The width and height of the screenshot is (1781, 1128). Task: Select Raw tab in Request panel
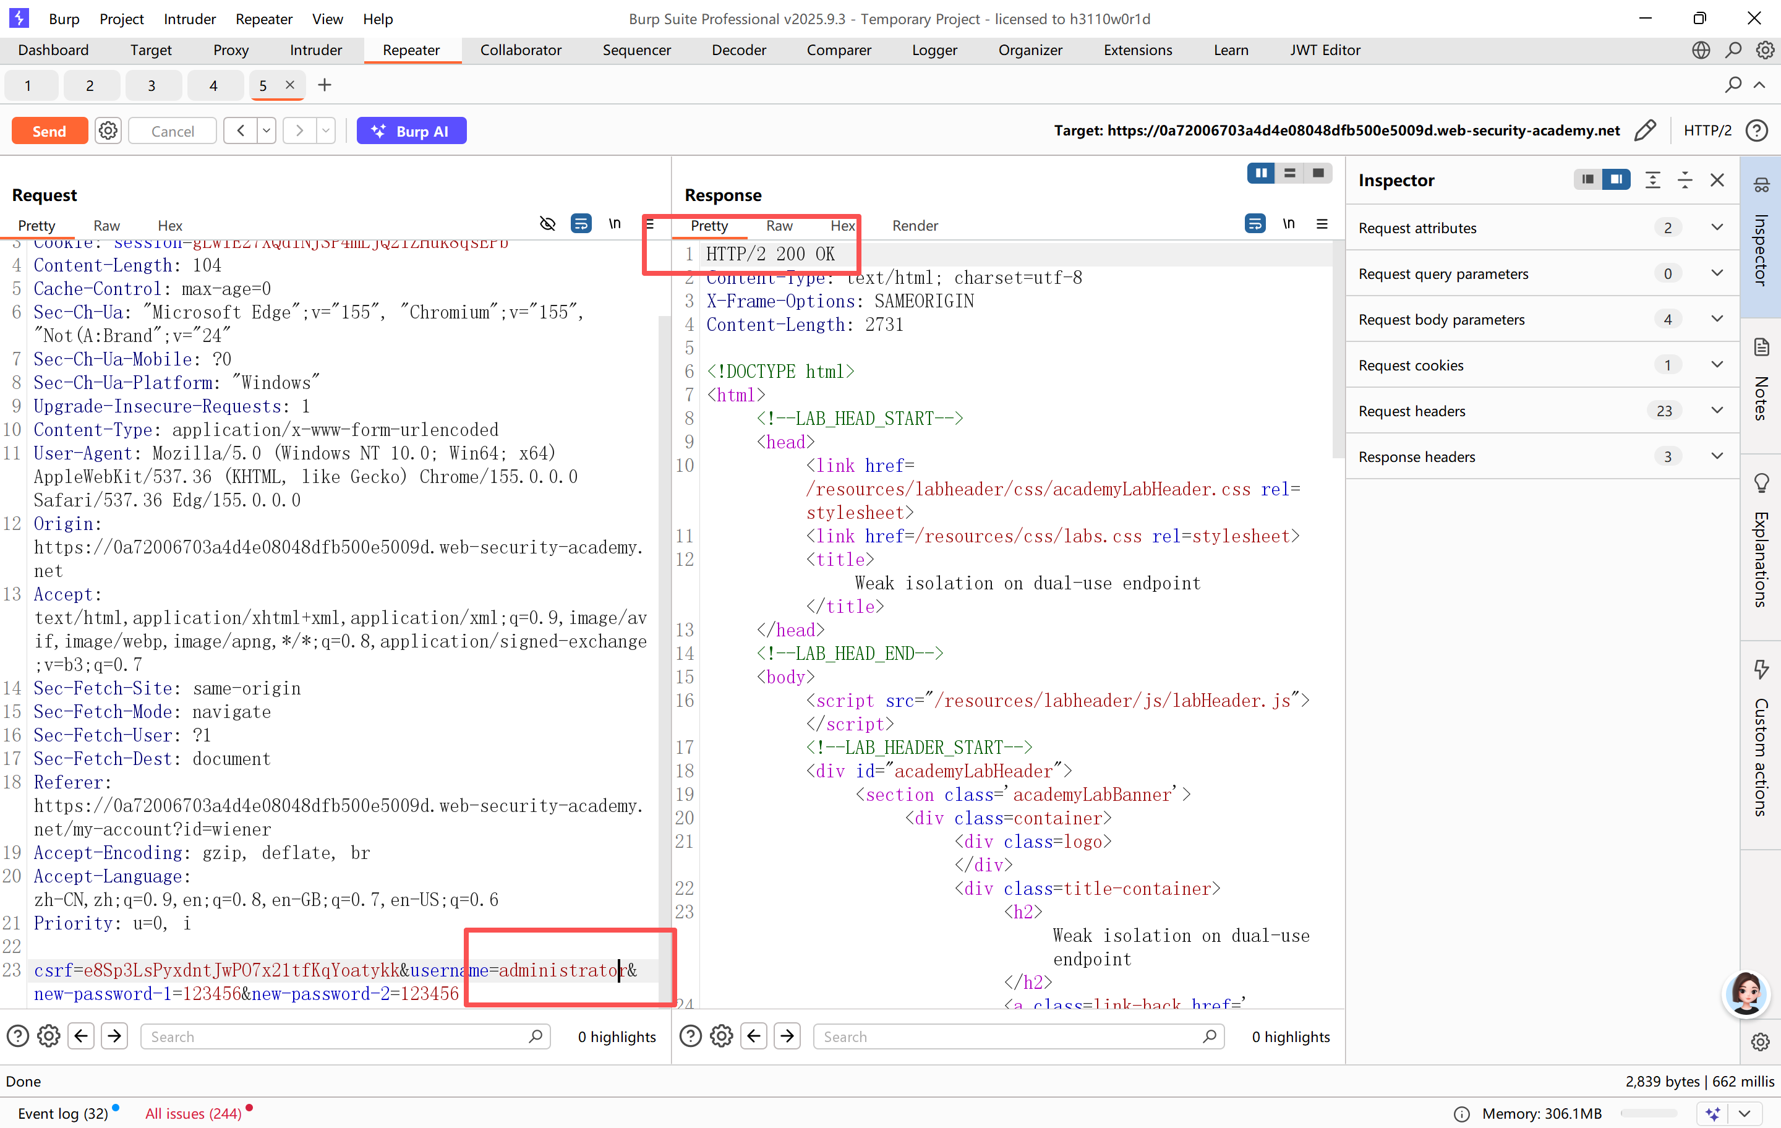tap(106, 226)
